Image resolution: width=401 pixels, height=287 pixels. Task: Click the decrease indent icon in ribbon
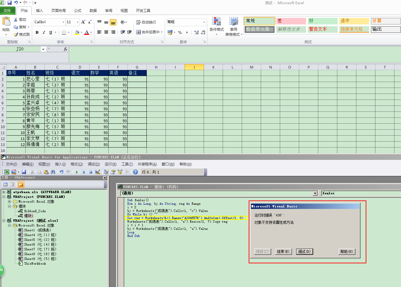(123, 32)
